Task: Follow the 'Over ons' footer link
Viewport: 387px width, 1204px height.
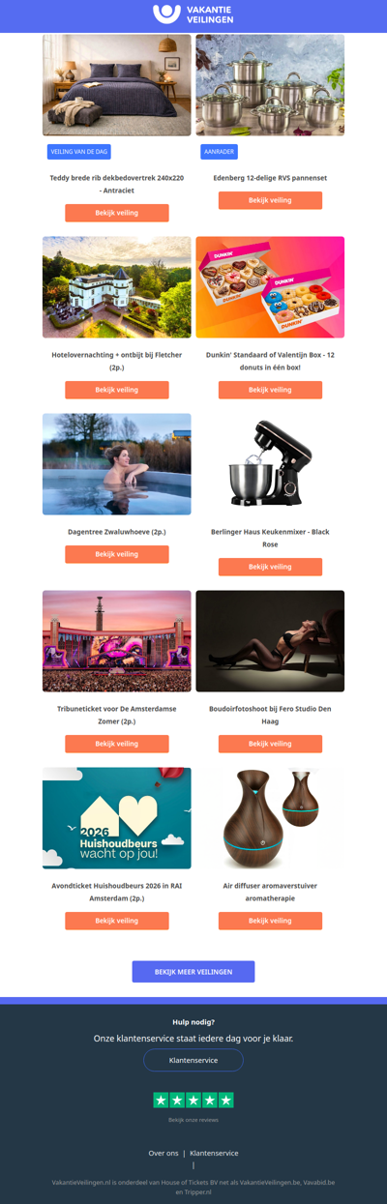Action: 164,1153
